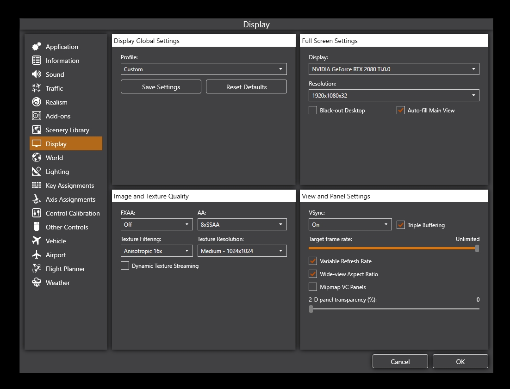
Task: Go to Key Assignments settings
Action: (37, 185)
